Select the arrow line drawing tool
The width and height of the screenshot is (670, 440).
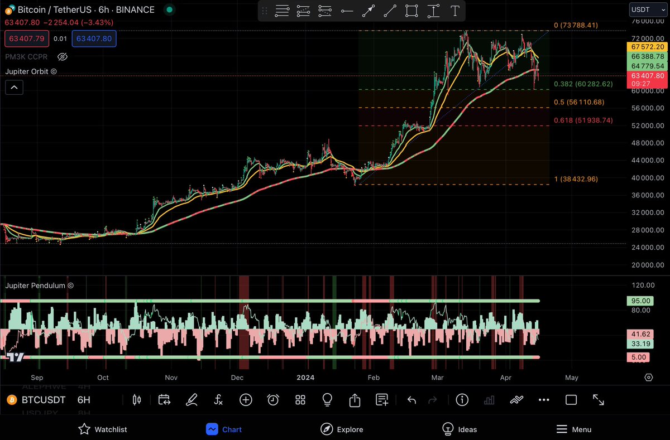[368, 11]
